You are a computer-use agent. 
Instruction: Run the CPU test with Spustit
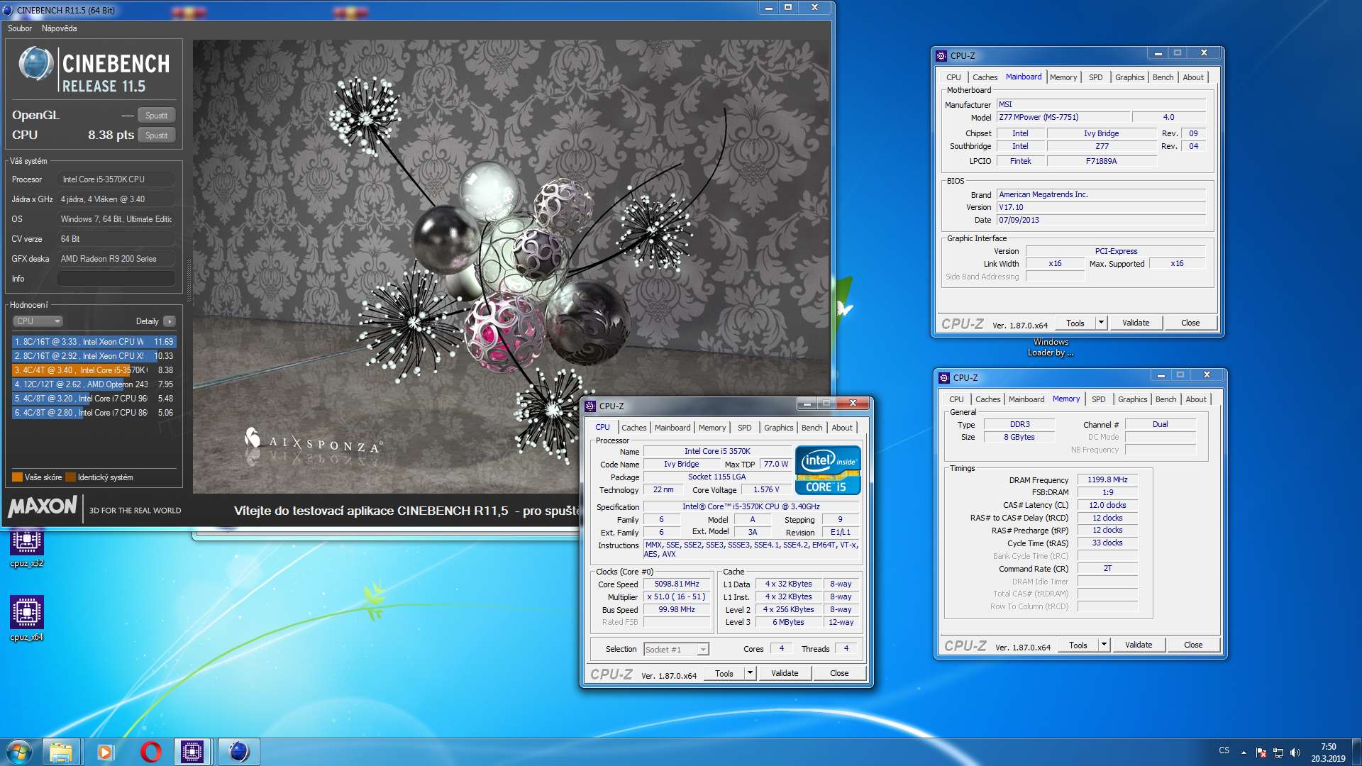tap(156, 135)
